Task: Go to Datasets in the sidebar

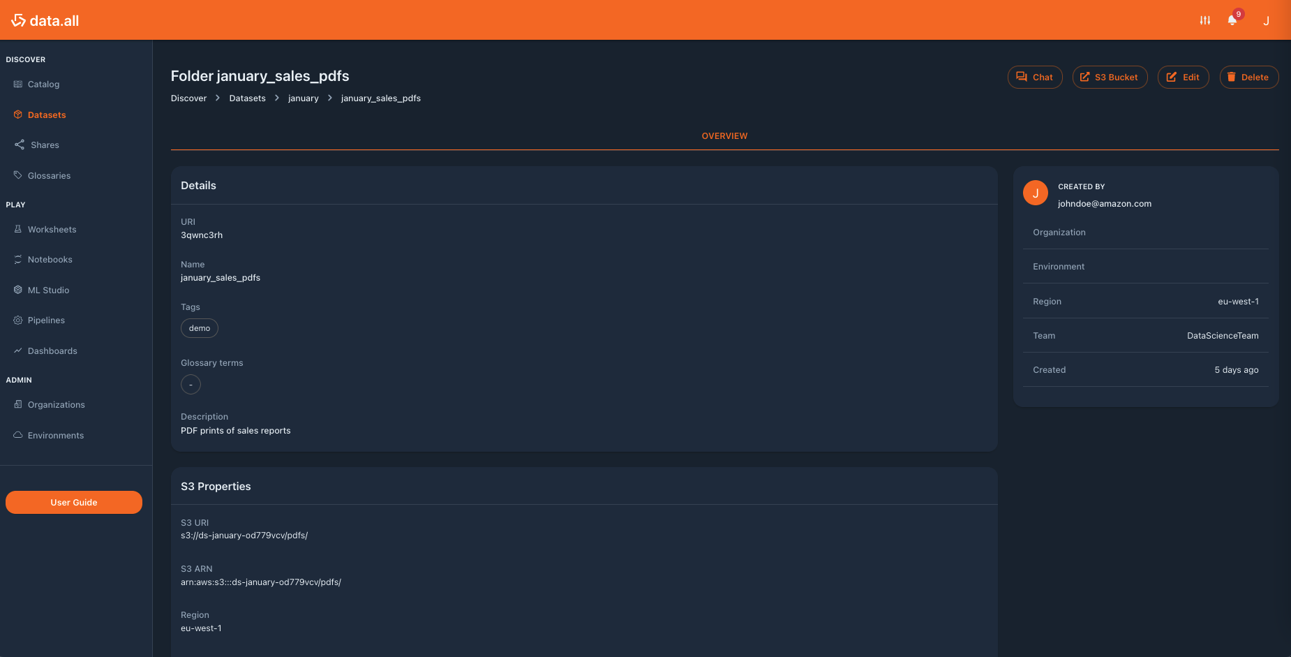Action: click(47, 115)
